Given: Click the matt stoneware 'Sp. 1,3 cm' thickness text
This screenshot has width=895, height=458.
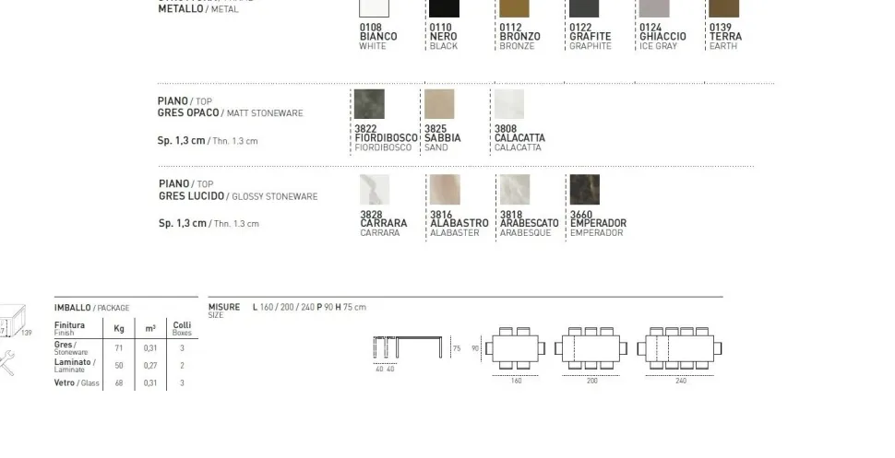Looking at the screenshot, I should (x=208, y=141).
